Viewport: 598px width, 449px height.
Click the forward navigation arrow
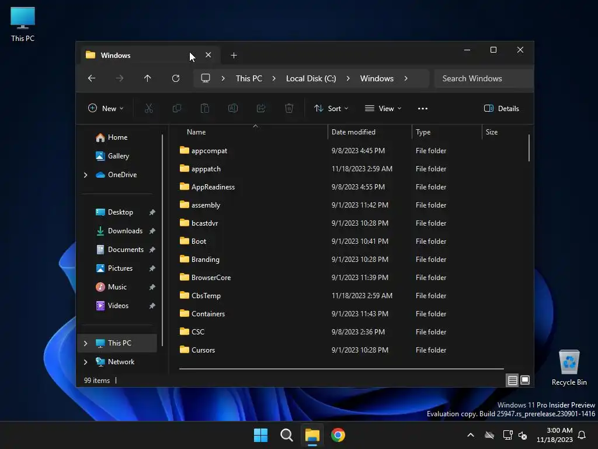tap(120, 78)
